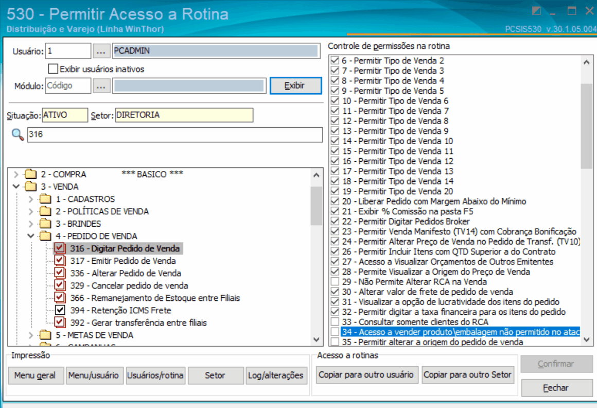The width and height of the screenshot is (597, 408).
Task: Collapse the 4 - PEDIDO DE VENDA node
Action: point(31,236)
